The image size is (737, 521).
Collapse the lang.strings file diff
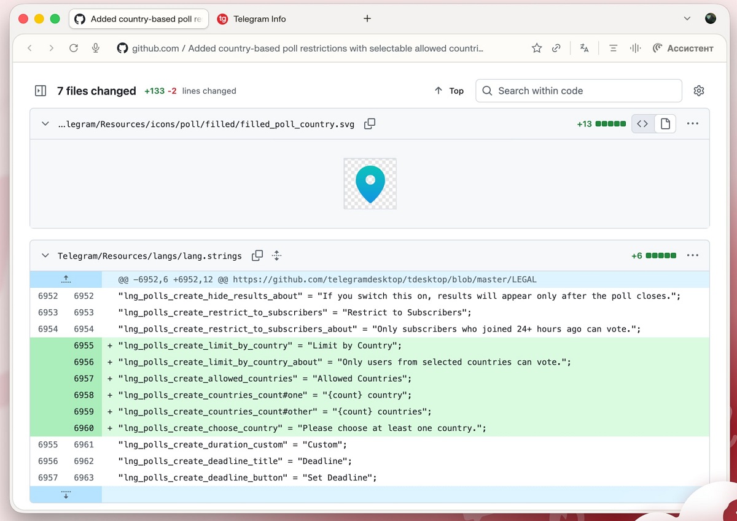click(45, 256)
